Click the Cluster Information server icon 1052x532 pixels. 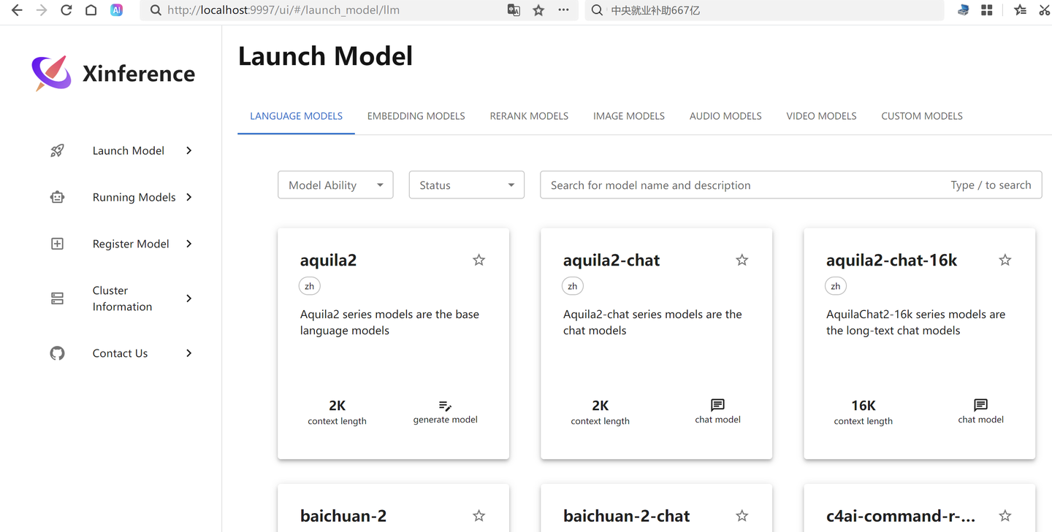click(x=57, y=298)
